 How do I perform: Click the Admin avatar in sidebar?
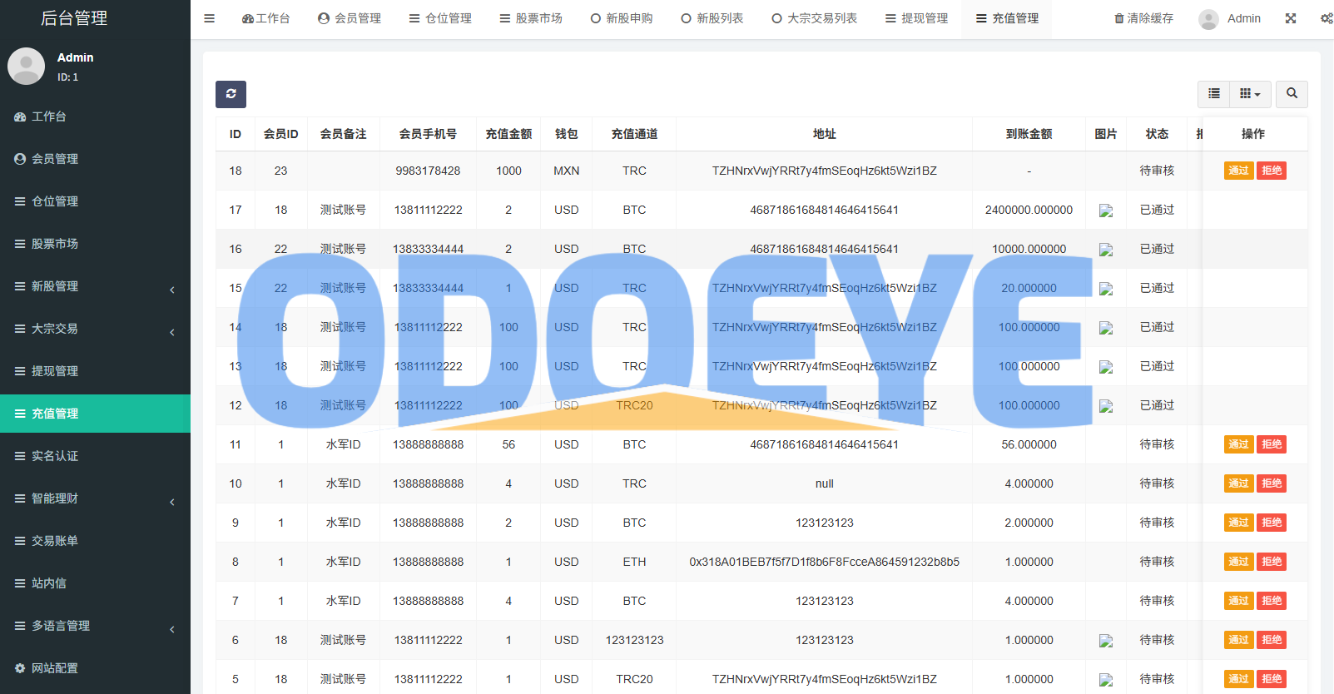[27, 67]
